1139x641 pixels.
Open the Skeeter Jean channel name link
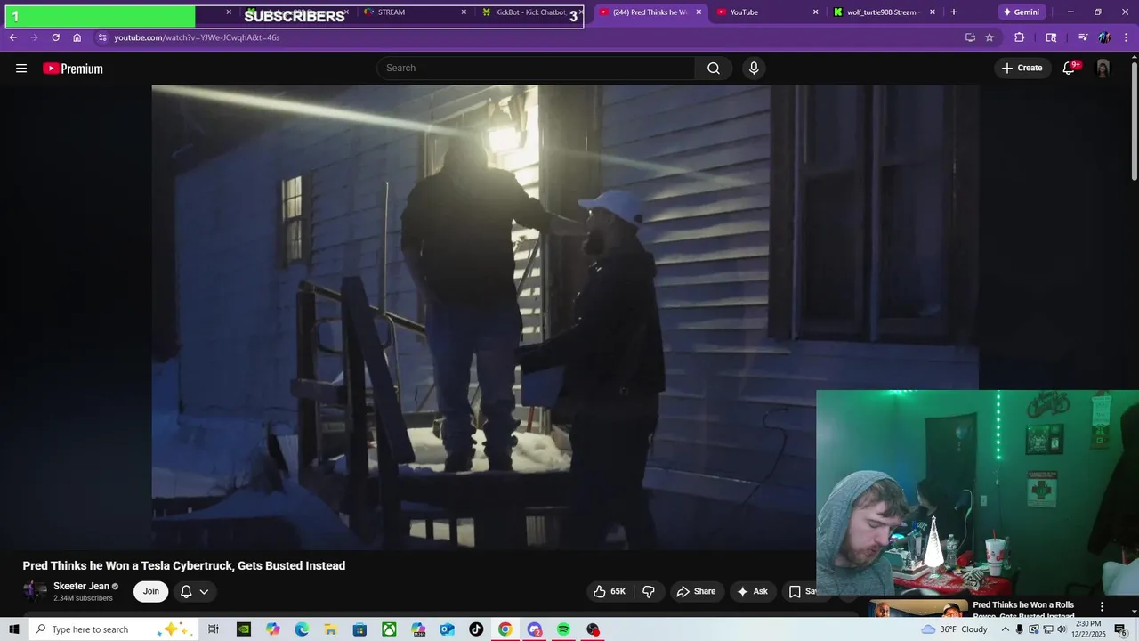[x=81, y=586]
